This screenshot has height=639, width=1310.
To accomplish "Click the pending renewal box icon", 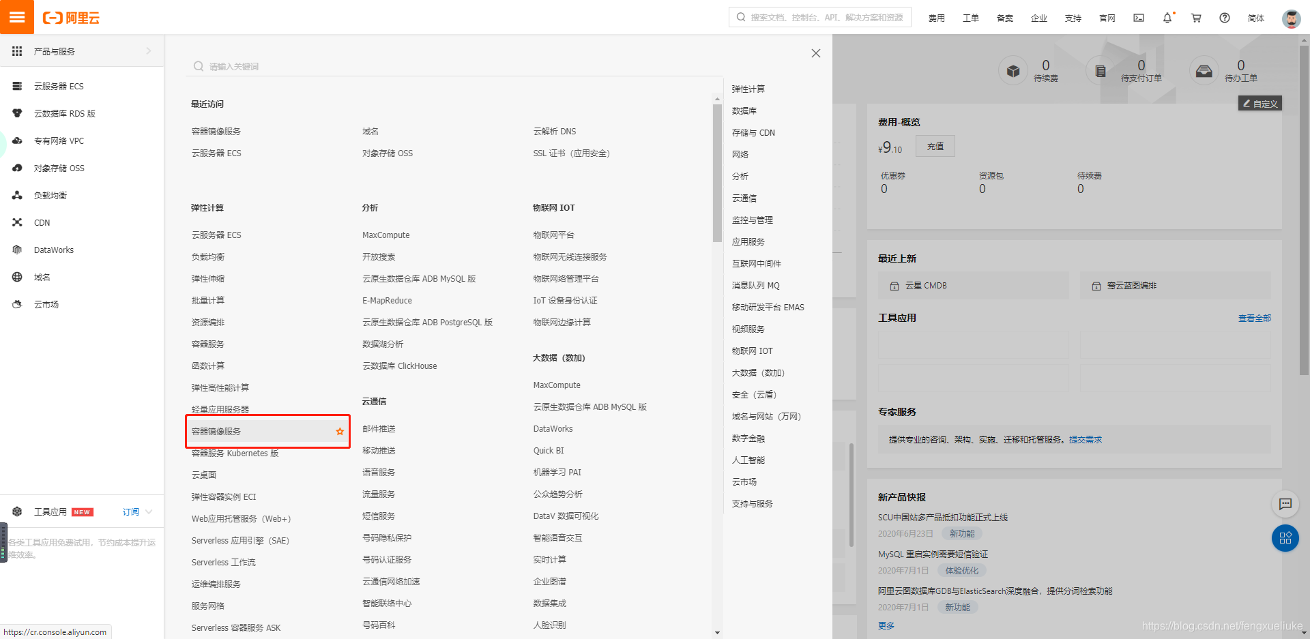I will coord(1013,70).
